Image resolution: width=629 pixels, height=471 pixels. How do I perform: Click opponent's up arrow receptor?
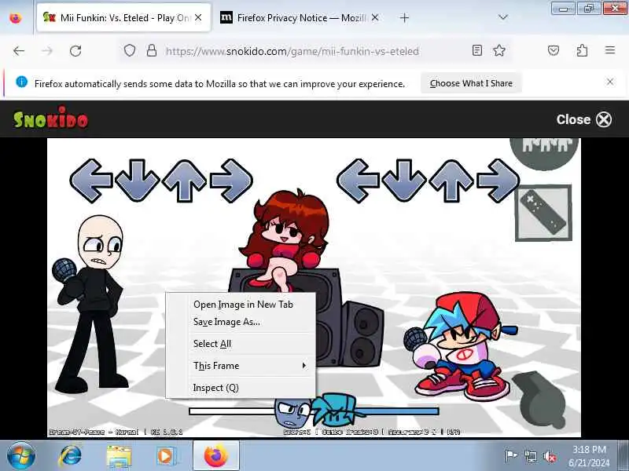pos(185,181)
